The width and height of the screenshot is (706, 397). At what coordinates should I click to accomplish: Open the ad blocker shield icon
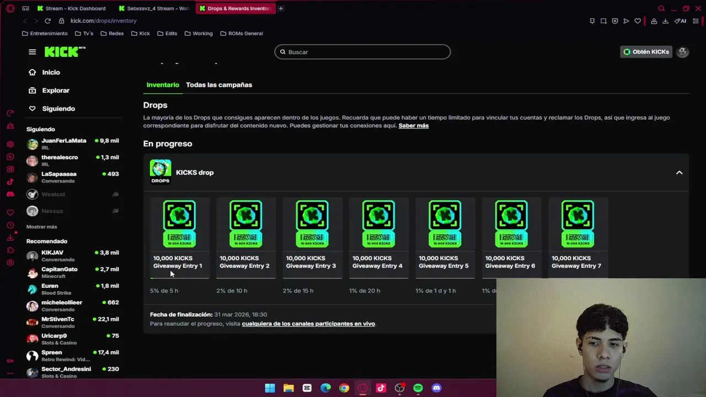[615, 21]
